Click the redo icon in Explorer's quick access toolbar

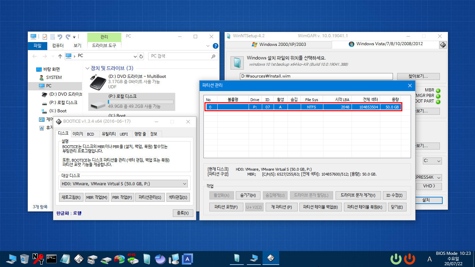68,37
